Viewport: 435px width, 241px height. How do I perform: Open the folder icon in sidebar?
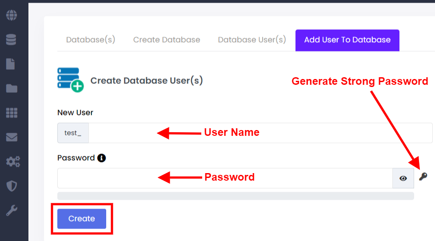point(12,88)
